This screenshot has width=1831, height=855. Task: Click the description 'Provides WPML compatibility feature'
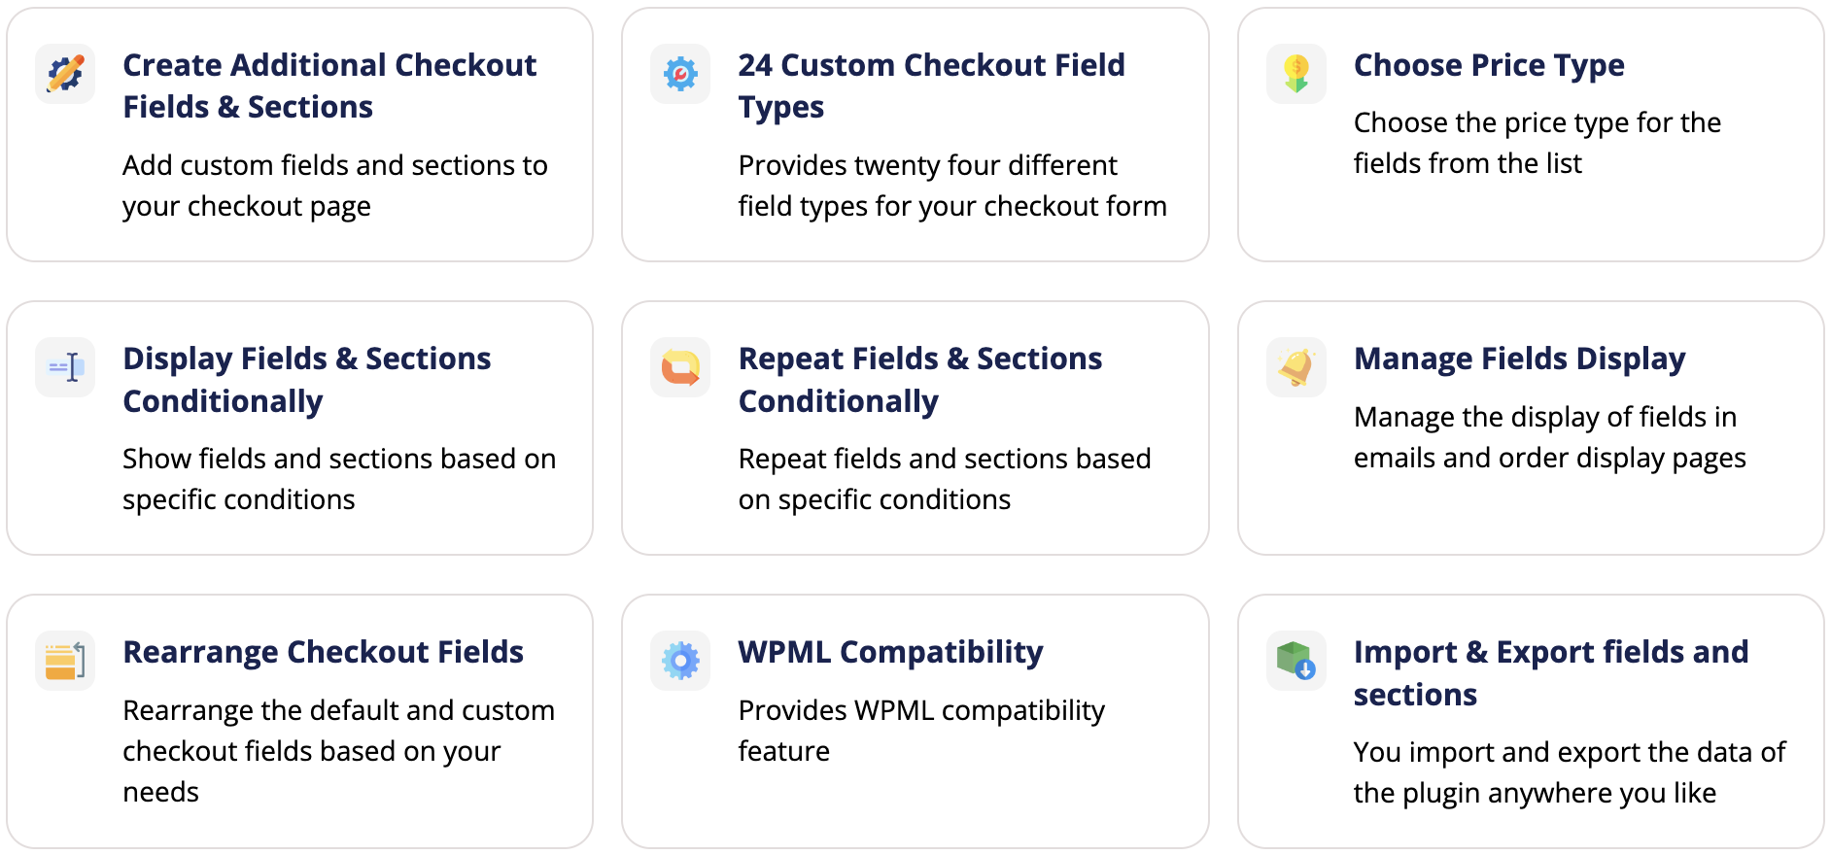(921, 731)
